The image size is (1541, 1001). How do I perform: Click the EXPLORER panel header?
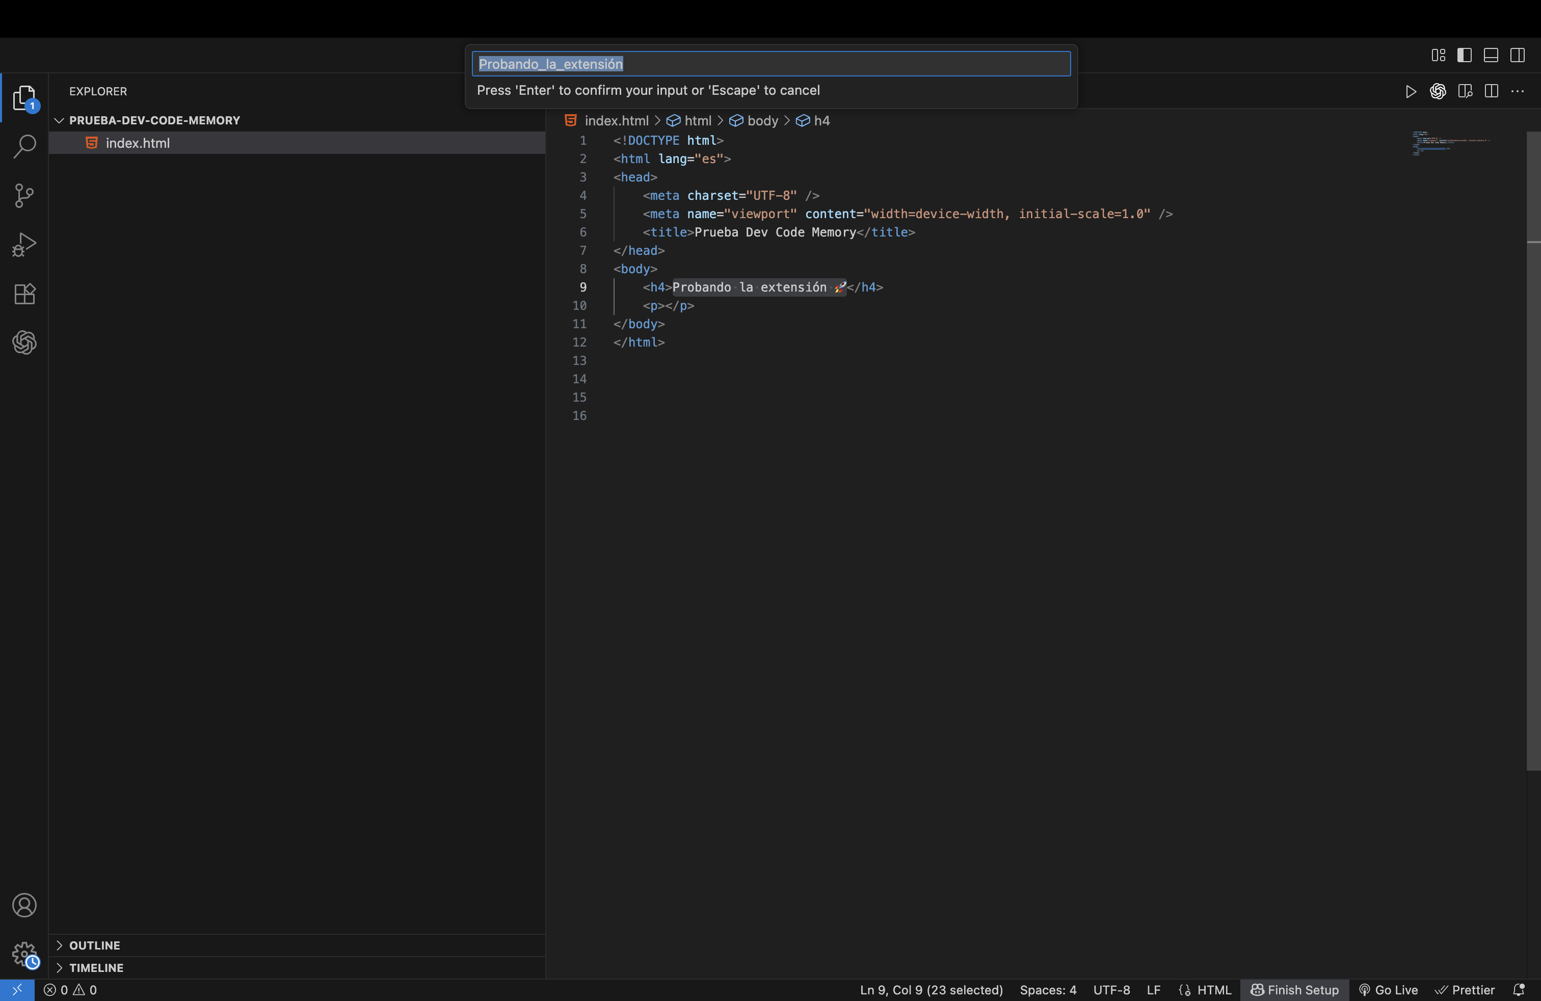[x=98, y=91]
